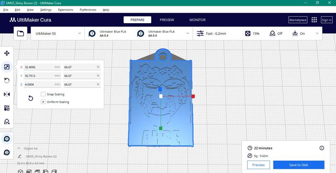The image size is (336, 173).
Task: Click the Y size field 50.7512 mm
Action: (42, 76)
